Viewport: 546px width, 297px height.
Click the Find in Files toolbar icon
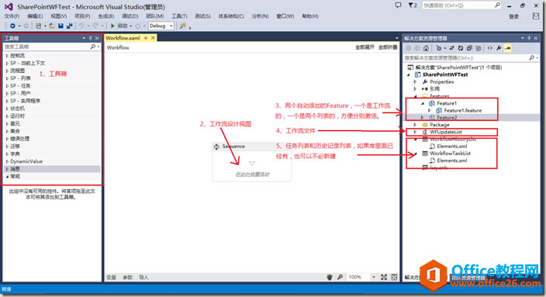pos(182,26)
